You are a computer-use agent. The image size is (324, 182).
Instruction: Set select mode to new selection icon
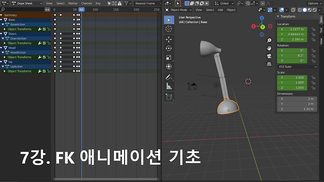pyautogui.click(x=187, y=3)
